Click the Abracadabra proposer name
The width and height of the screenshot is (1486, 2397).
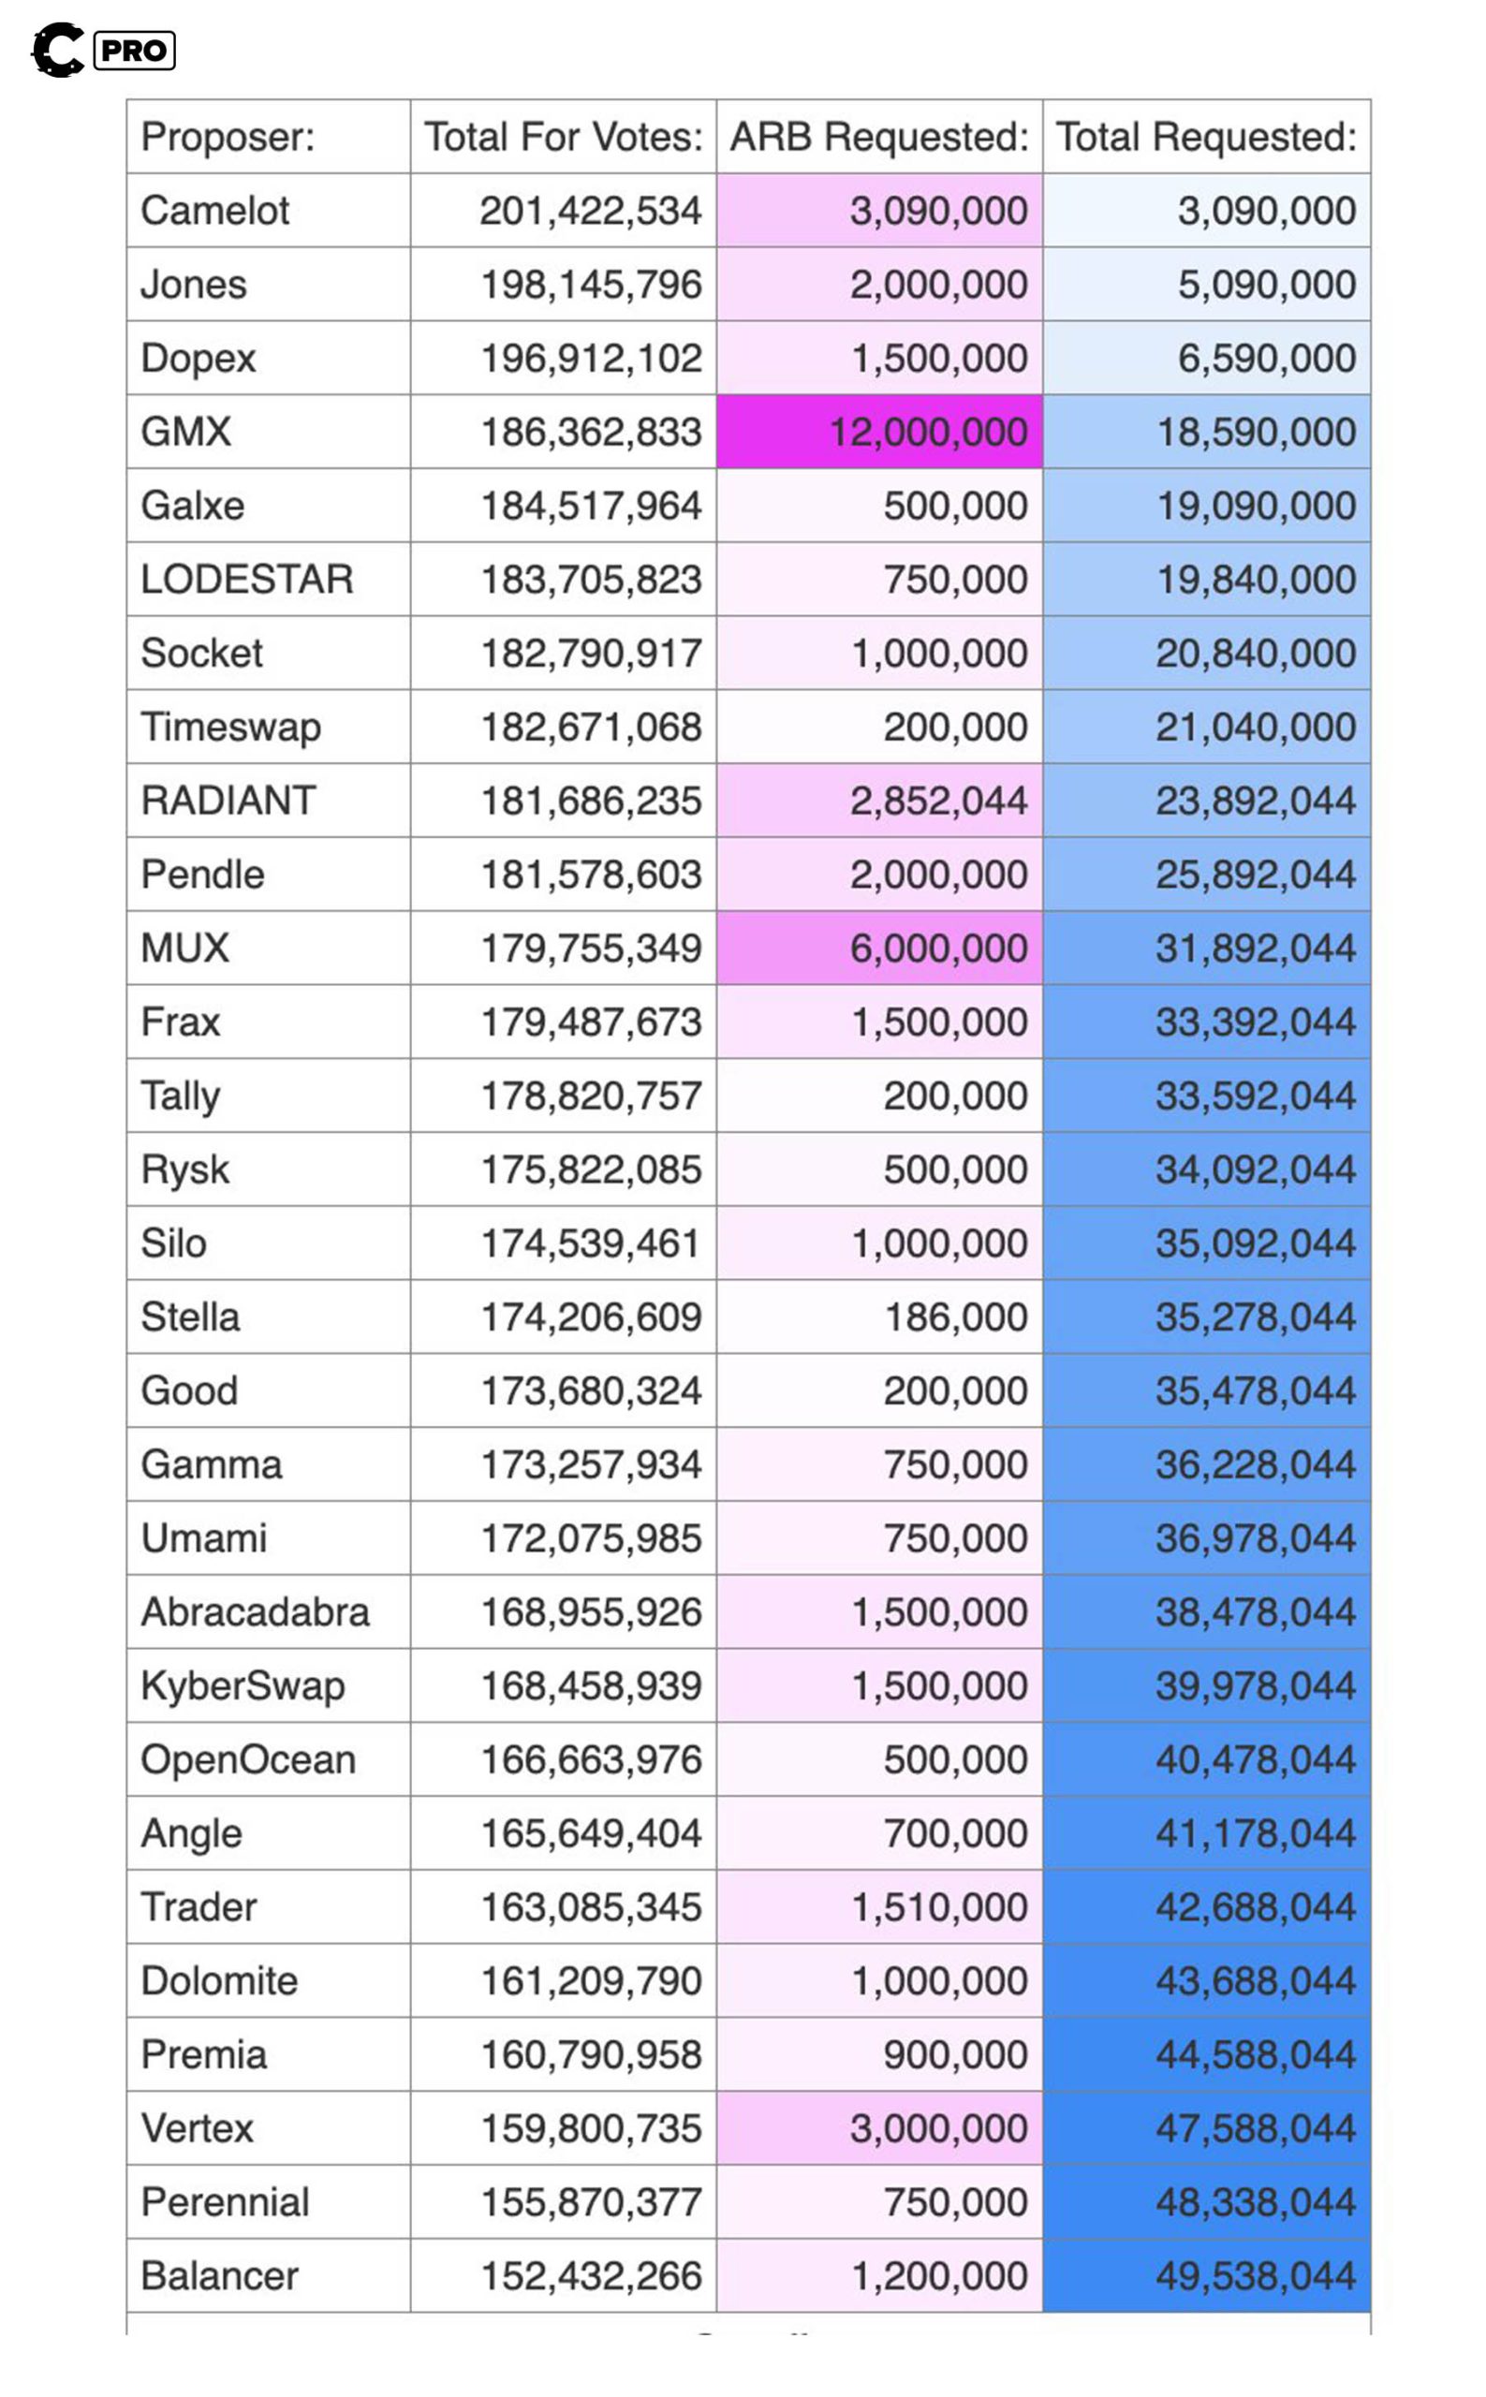tap(255, 1611)
